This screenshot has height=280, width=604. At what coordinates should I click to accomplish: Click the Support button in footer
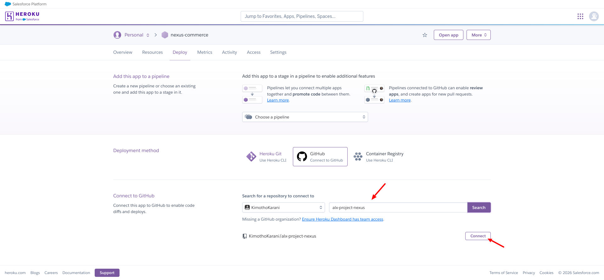(107, 273)
